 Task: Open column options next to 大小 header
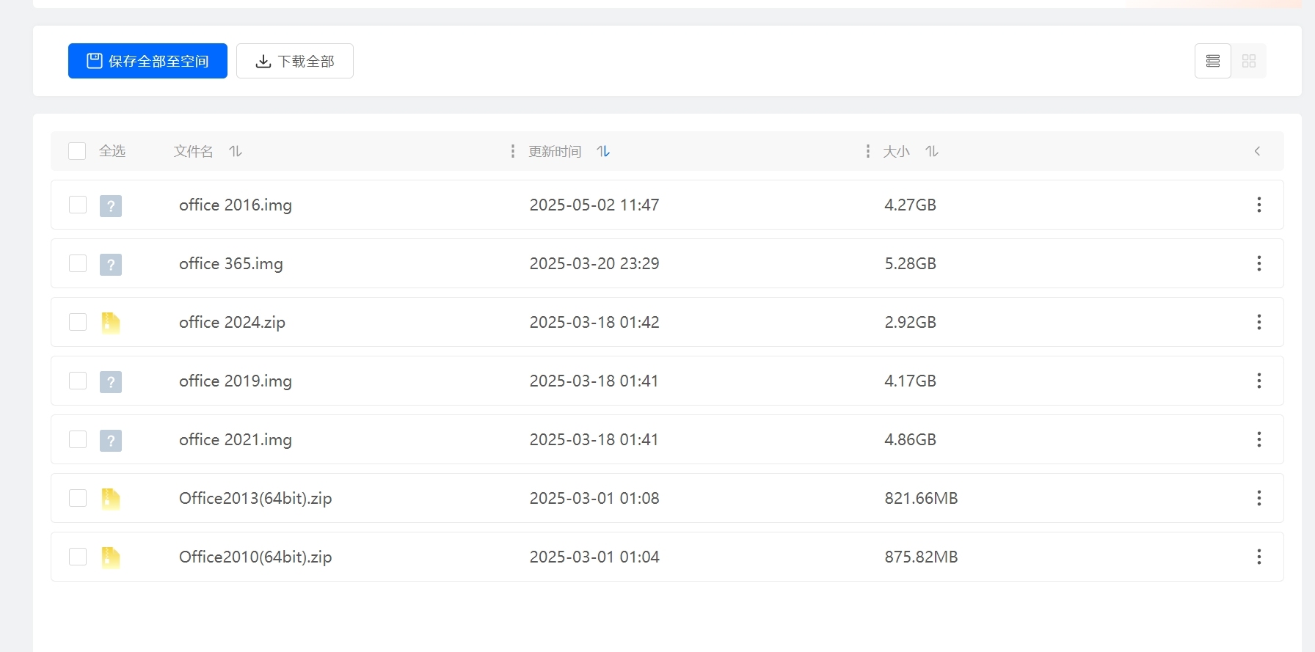(x=867, y=151)
